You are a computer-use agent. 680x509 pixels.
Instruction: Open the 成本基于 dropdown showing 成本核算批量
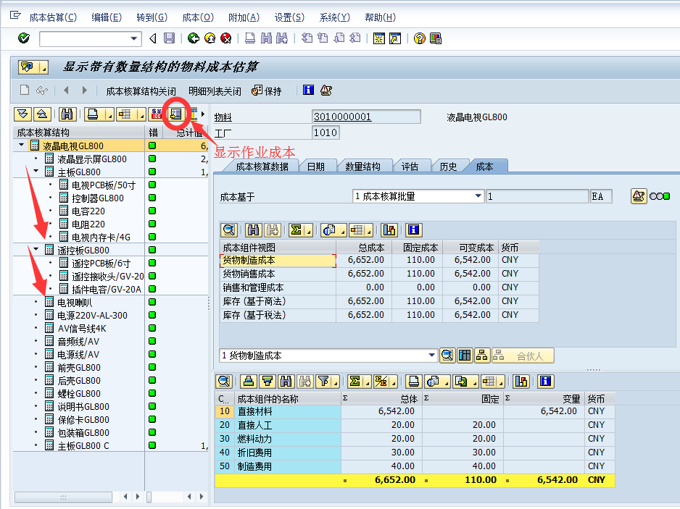[x=478, y=195]
